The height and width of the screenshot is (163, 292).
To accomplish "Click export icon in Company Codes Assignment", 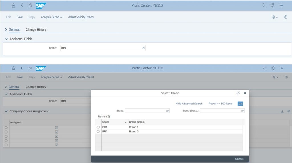I will click(282, 111).
